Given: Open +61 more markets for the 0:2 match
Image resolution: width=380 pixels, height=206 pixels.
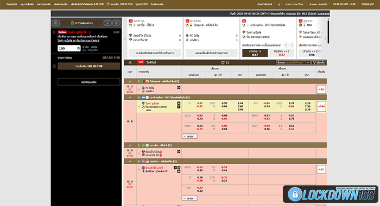Looking at the screenshot, I should pyautogui.click(x=321, y=170).
